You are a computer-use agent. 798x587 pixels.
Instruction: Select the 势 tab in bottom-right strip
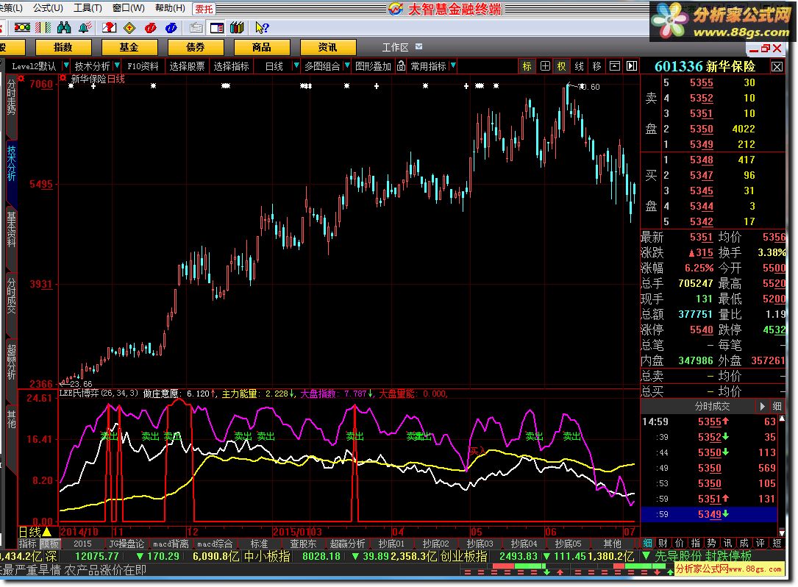[711, 543]
